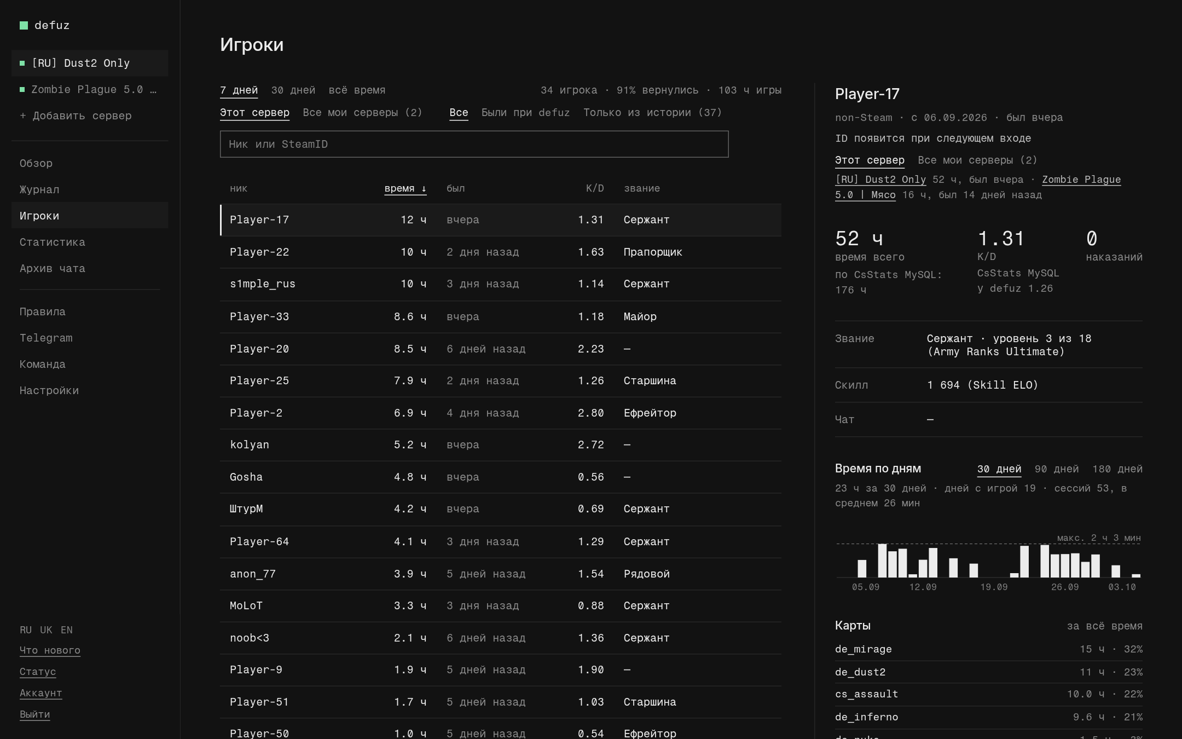Select the Player-22 row
1182x739 pixels.
[500, 252]
